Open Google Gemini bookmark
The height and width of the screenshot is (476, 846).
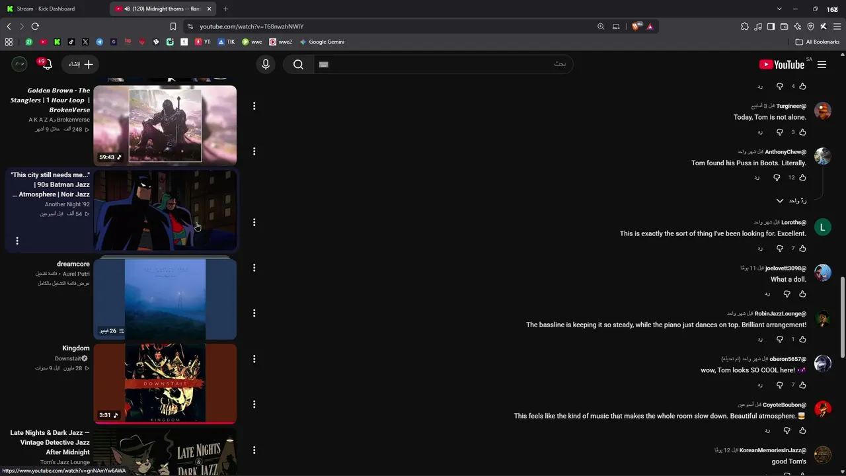click(322, 42)
